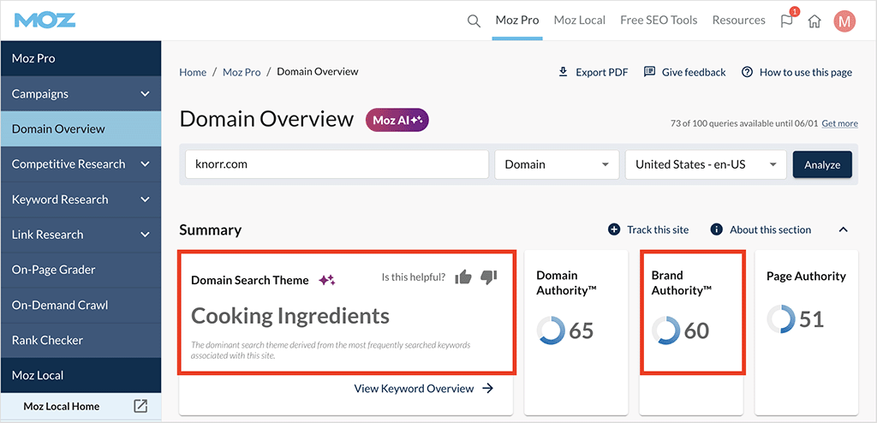Click the Give feedback label
The width and height of the screenshot is (877, 423).
(694, 72)
